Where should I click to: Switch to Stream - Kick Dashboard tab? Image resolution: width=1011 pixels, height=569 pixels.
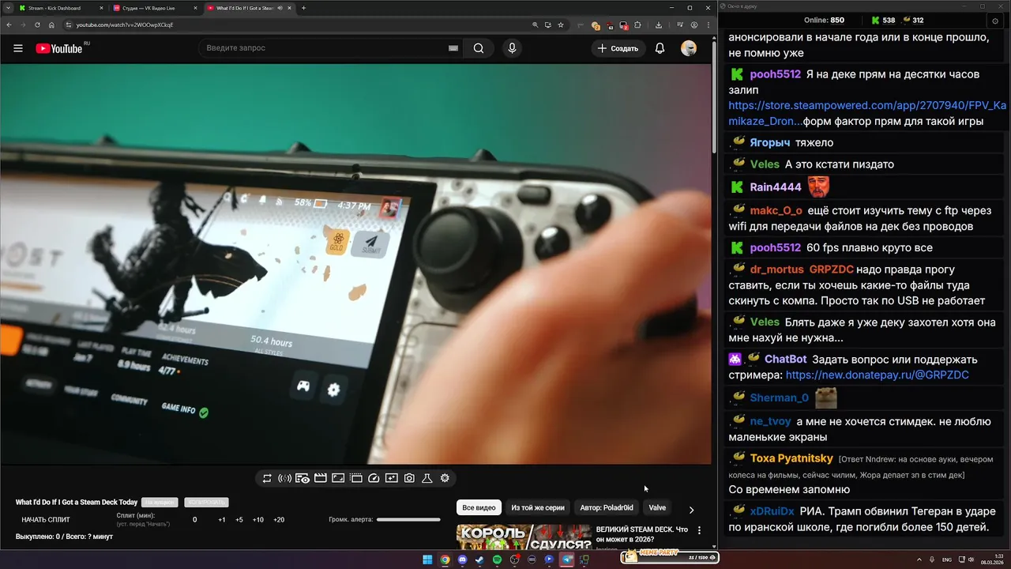click(x=60, y=8)
